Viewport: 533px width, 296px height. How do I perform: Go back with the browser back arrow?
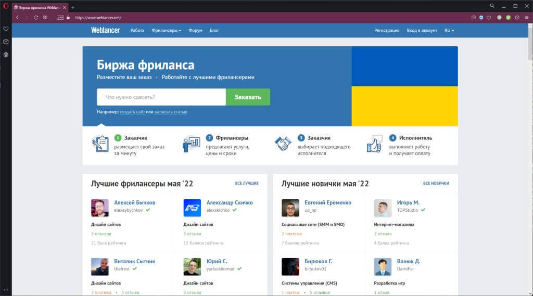[x=17, y=17]
